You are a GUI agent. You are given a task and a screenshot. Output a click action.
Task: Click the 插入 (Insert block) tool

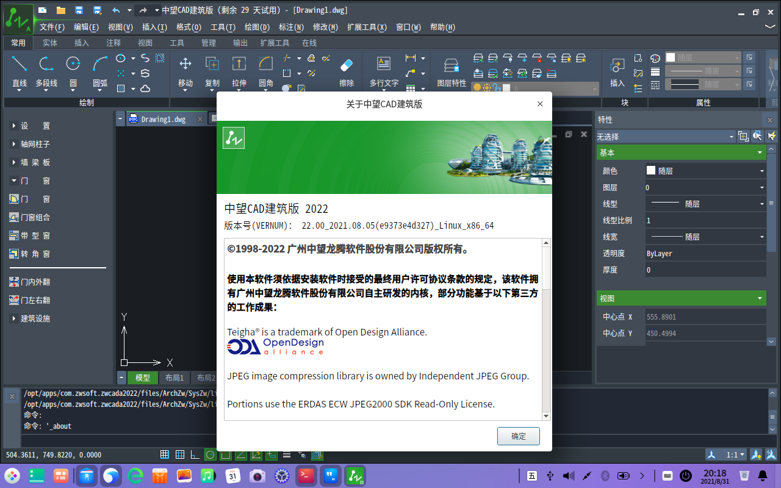click(x=617, y=72)
